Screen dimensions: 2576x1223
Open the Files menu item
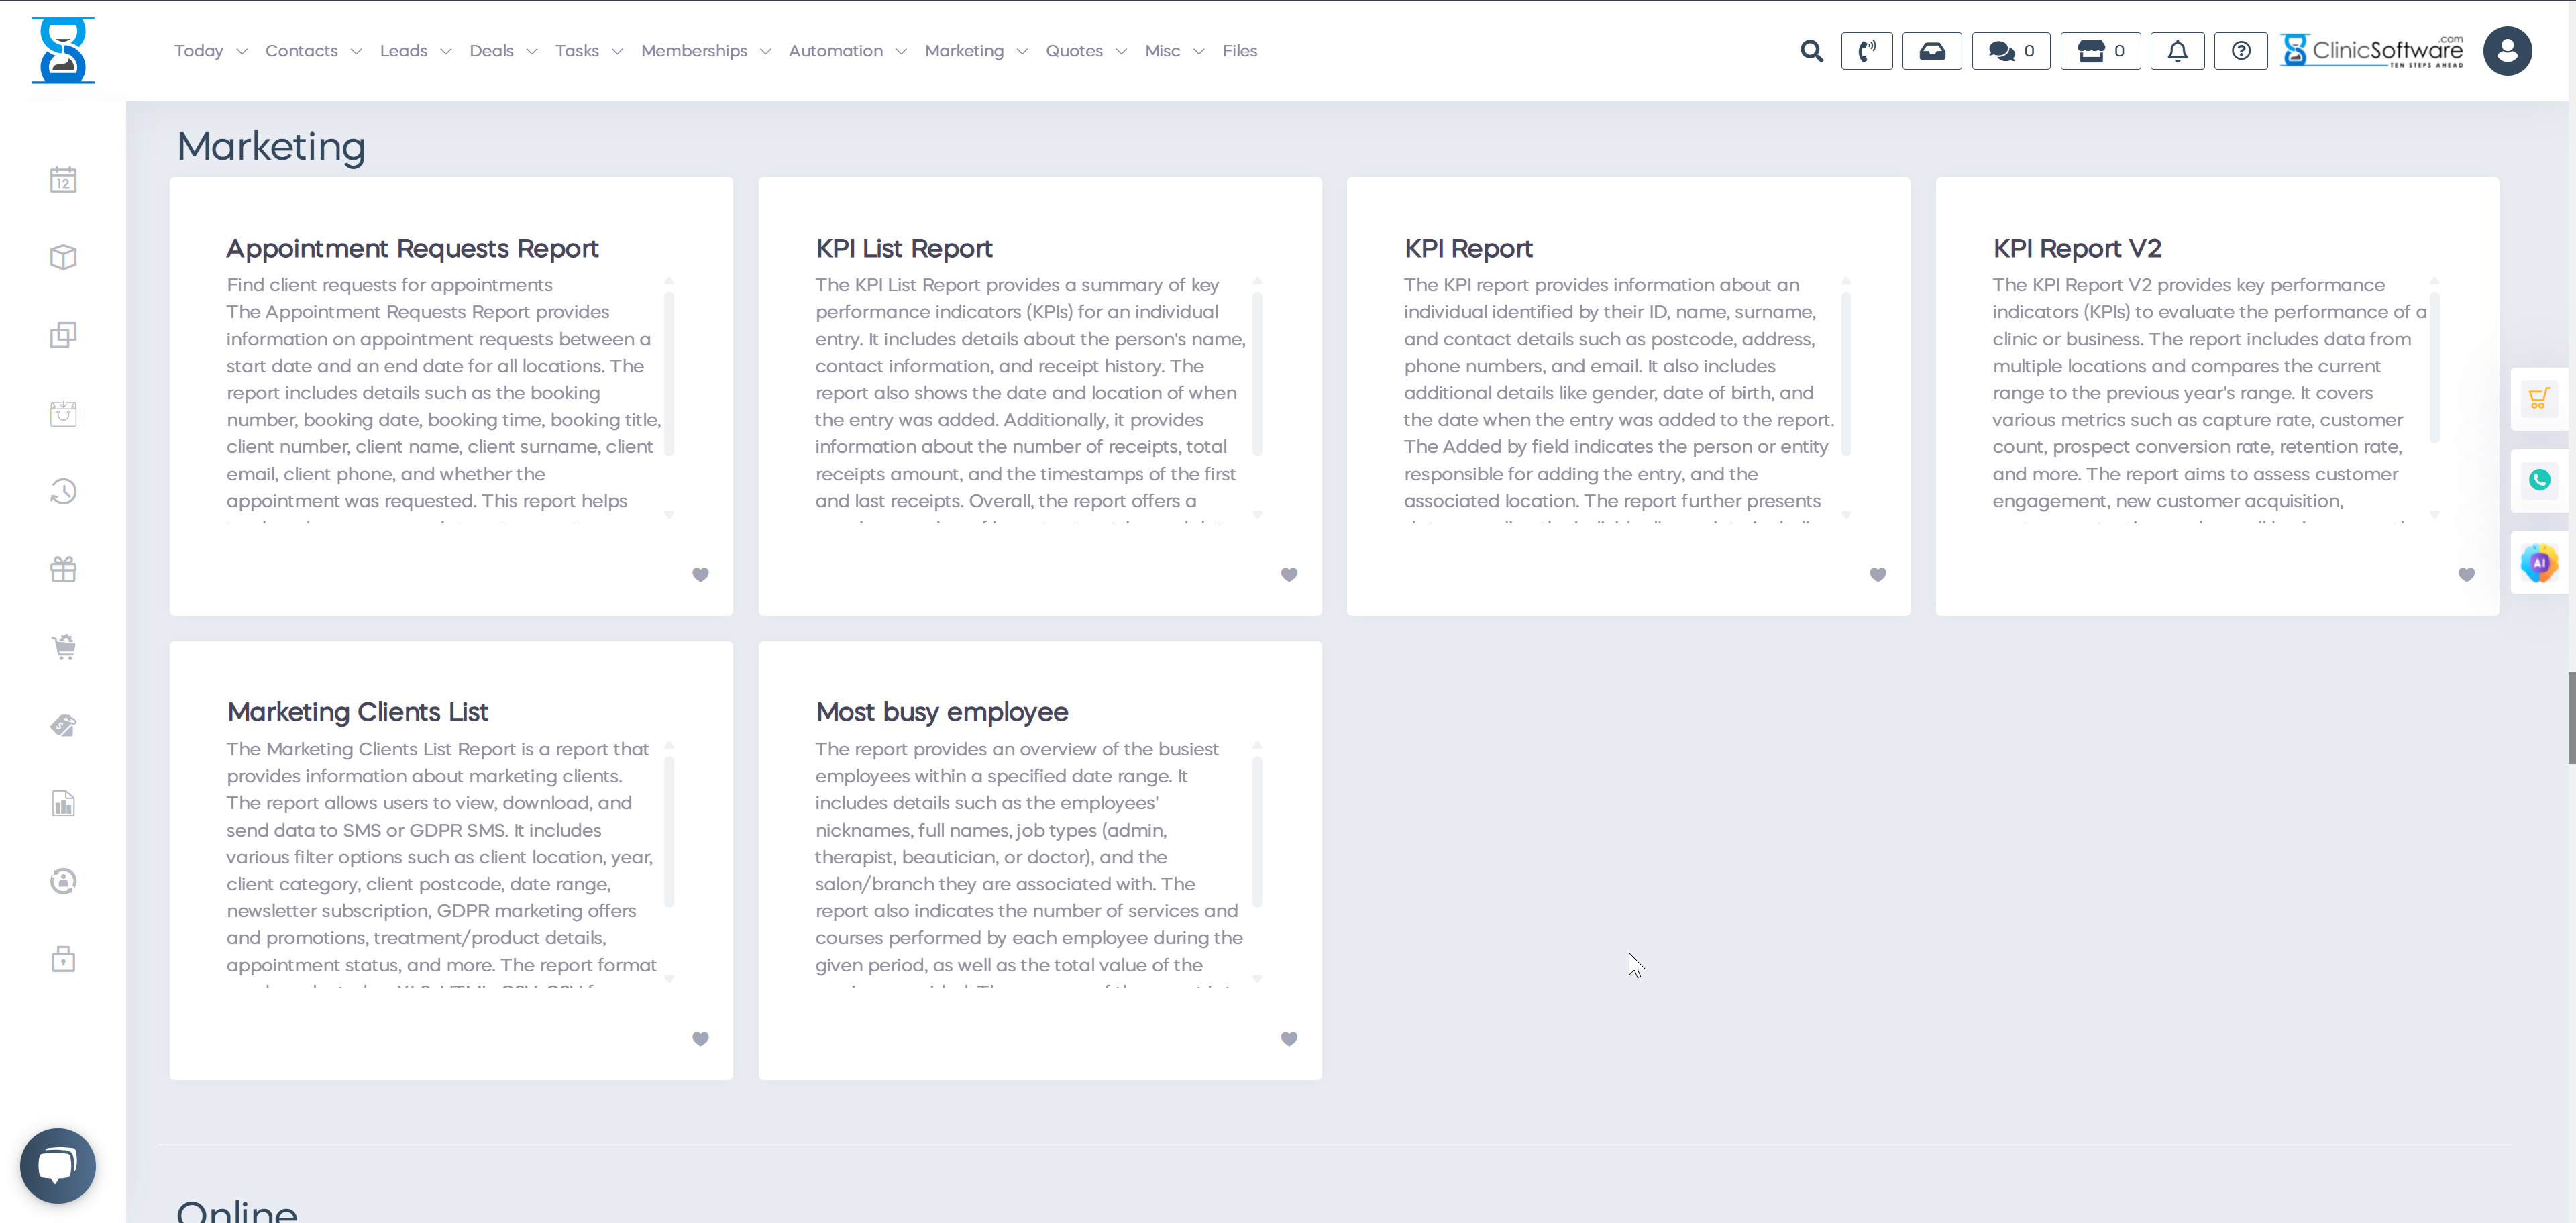1239,51
